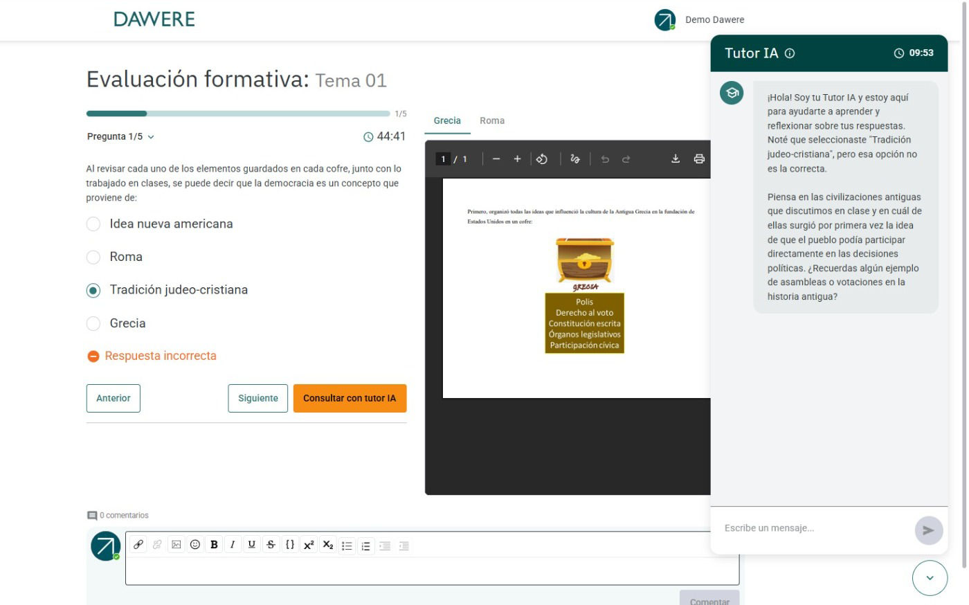Insert a link in the comment editor
Viewport: 969px width, 605px height.
point(138,545)
